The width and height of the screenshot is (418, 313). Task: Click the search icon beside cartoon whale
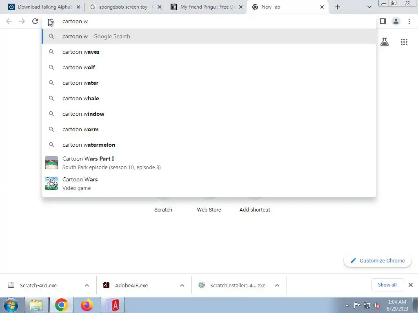tap(51, 98)
